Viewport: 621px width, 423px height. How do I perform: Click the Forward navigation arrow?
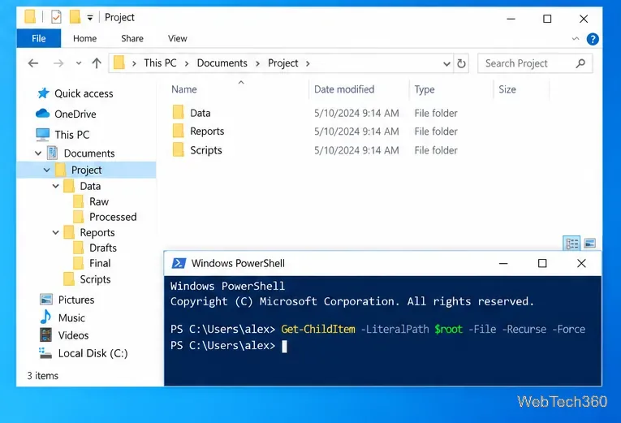click(x=58, y=63)
